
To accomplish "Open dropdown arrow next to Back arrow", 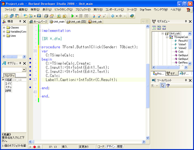I will (117, 16).
